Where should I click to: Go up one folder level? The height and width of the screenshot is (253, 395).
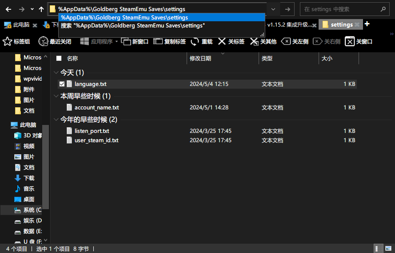point(41,9)
